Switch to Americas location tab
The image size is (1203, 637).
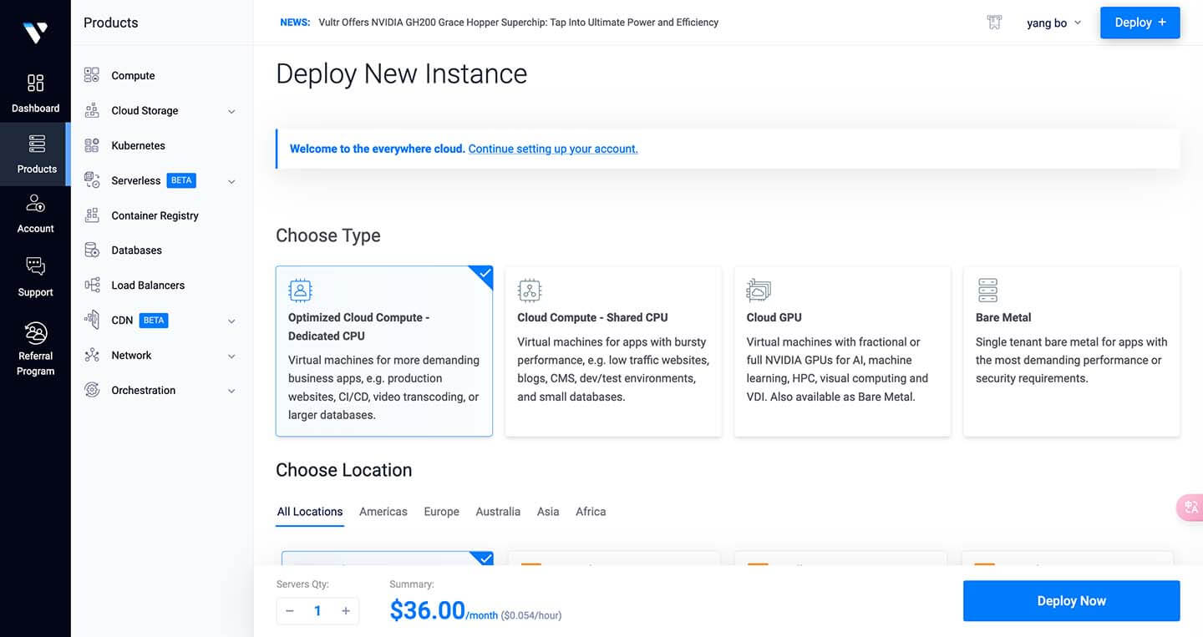(383, 512)
